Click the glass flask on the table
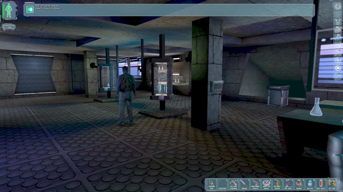Viewport: 343px width, 192px height. click(x=316, y=107)
